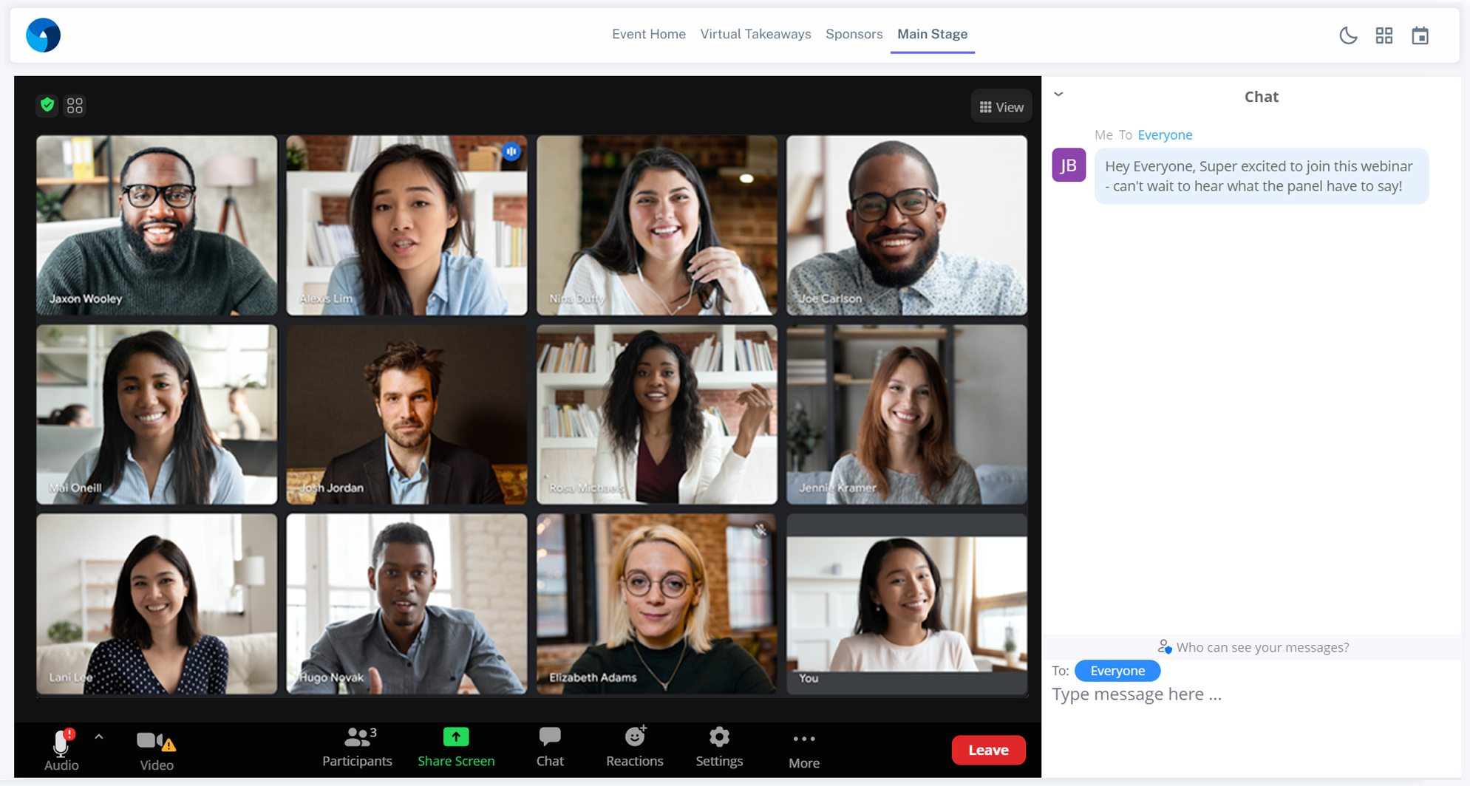The height and width of the screenshot is (786, 1470).
Task: Open the grid apps icon in header
Action: coord(1384,35)
